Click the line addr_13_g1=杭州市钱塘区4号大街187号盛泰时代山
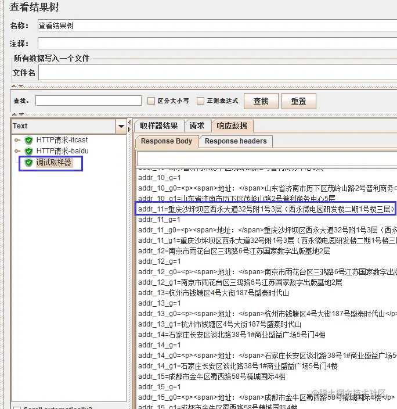 (x=219, y=324)
